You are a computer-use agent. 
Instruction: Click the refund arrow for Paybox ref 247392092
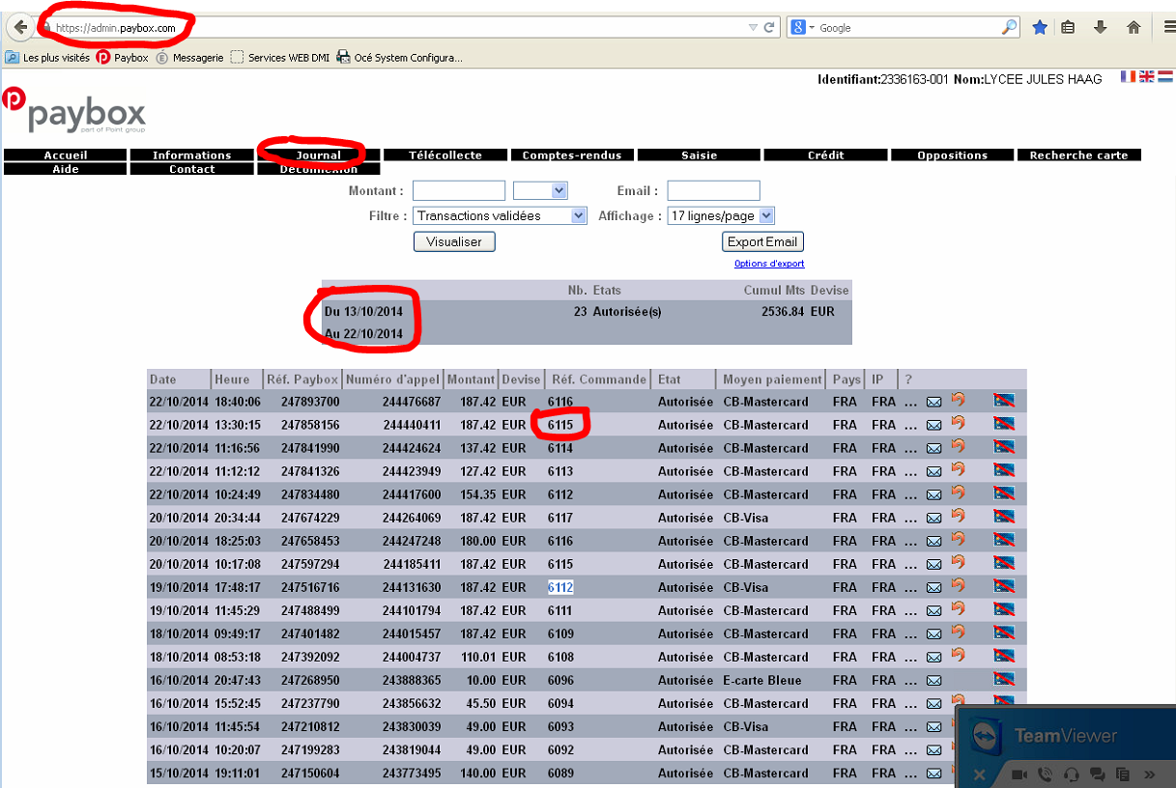click(958, 655)
